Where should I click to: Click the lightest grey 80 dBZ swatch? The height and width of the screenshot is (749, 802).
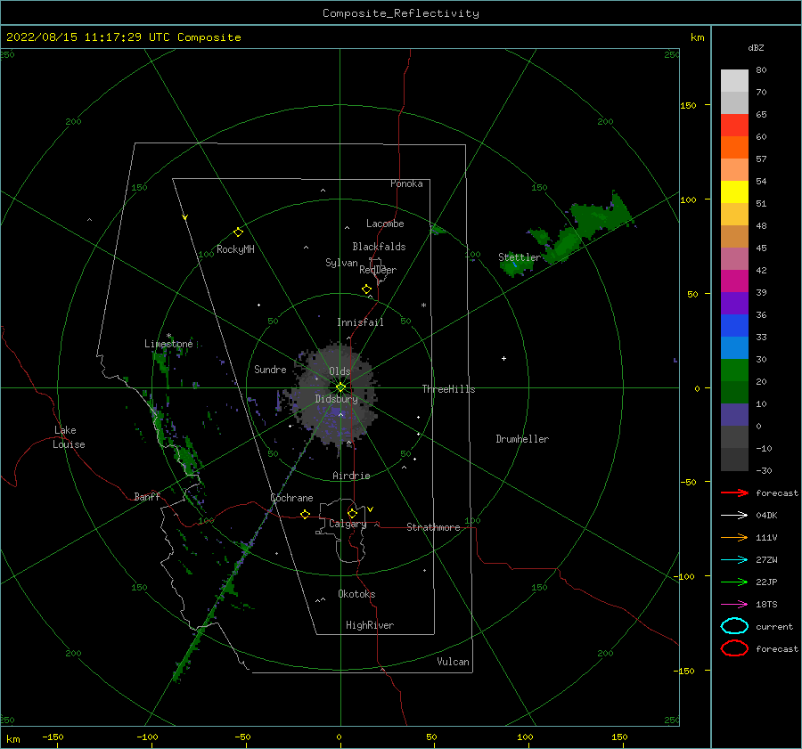pyautogui.click(x=734, y=80)
